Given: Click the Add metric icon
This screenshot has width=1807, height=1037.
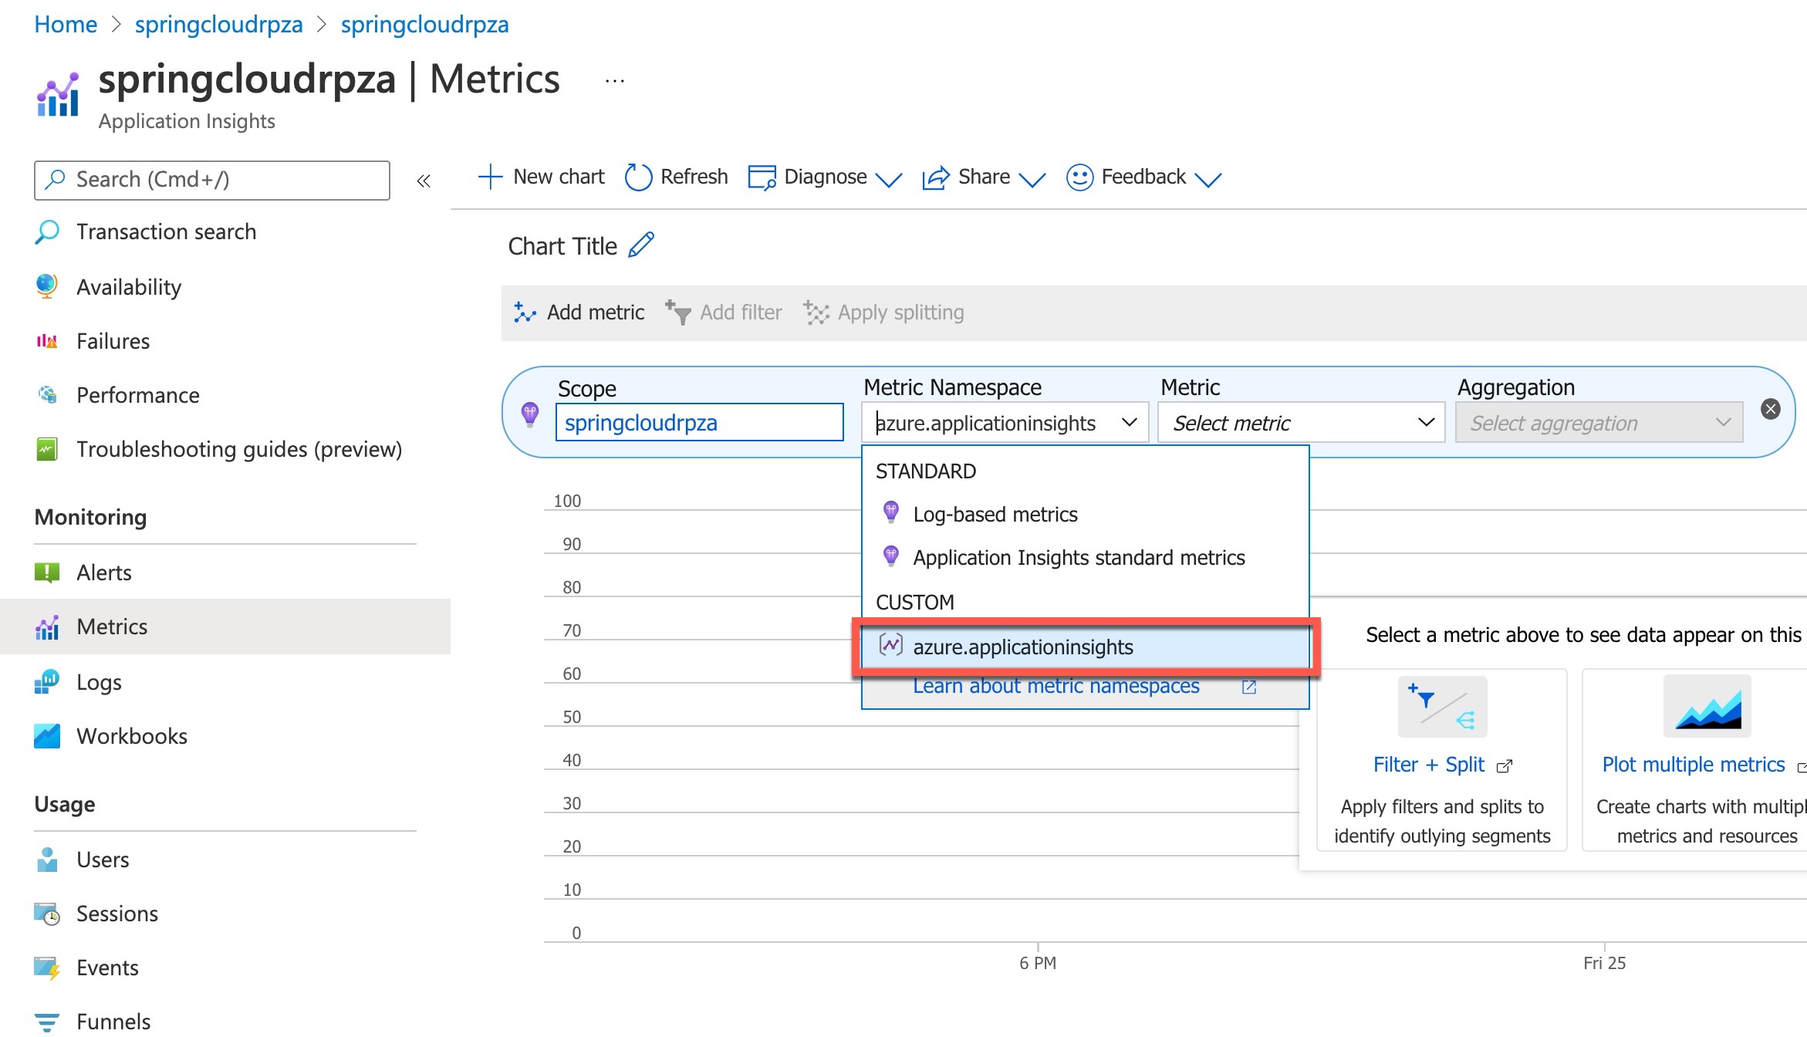Looking at the screenshot, I should tap(525, 312).
